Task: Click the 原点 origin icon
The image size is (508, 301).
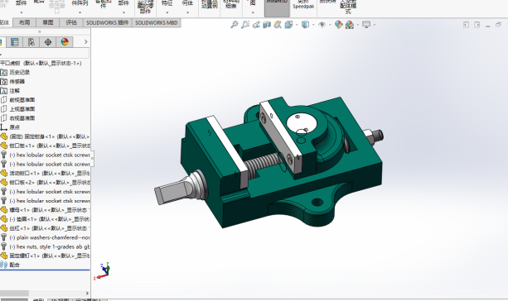Action: [3, 127]
